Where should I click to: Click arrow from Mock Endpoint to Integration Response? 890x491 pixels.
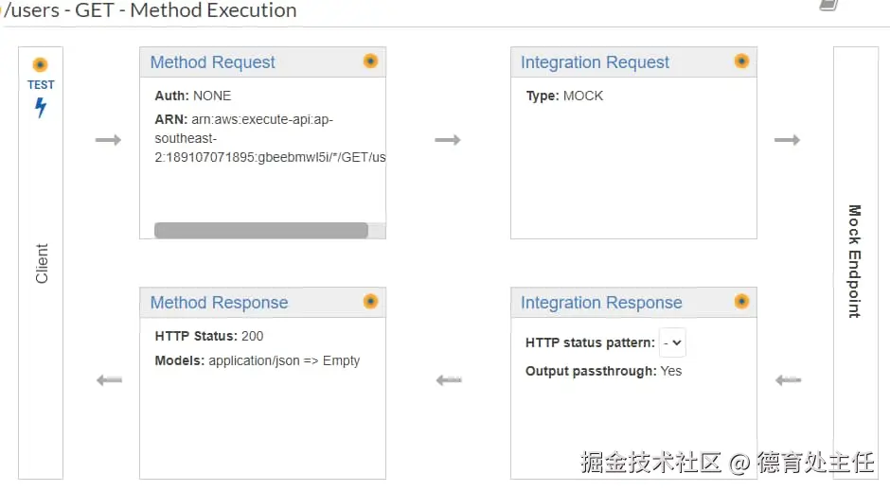[x=788, y=380]
